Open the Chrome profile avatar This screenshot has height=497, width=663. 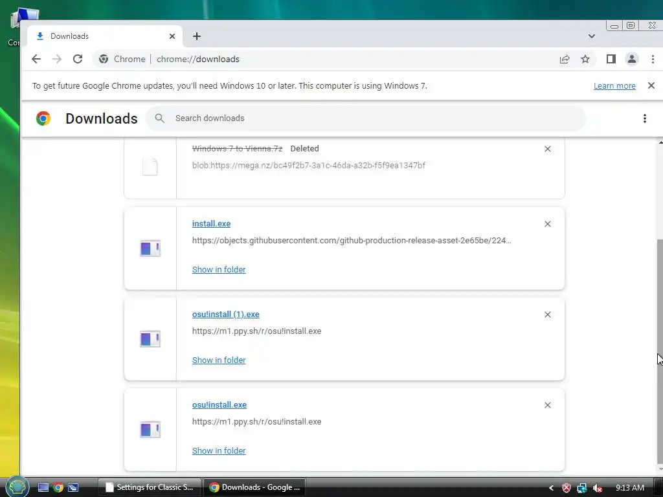(632, 59)
